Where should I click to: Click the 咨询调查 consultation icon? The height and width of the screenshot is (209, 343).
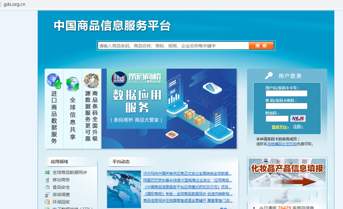coord(47,195)
